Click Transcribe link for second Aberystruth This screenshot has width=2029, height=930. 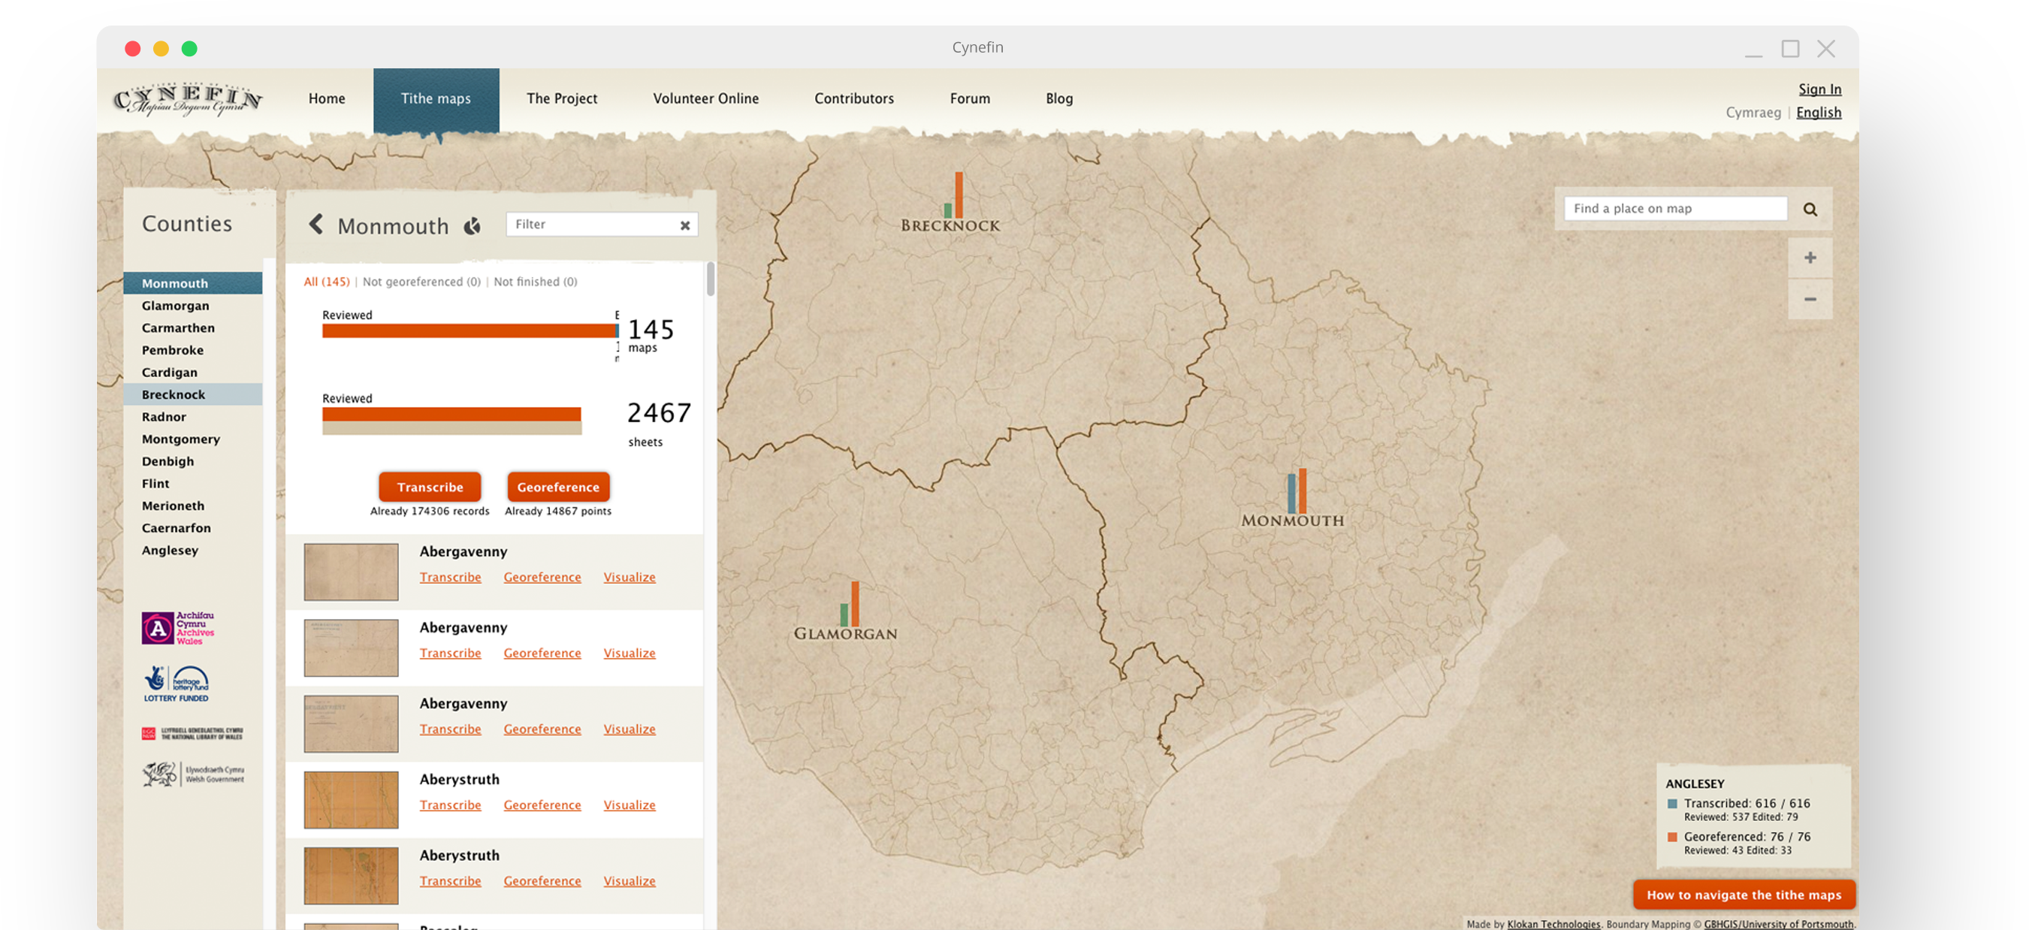(x=451, y=881)
